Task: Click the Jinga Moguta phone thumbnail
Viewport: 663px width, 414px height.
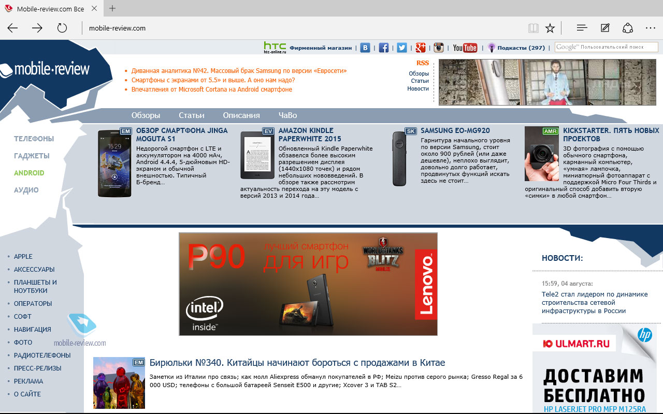Action: [x=115, y=163]
